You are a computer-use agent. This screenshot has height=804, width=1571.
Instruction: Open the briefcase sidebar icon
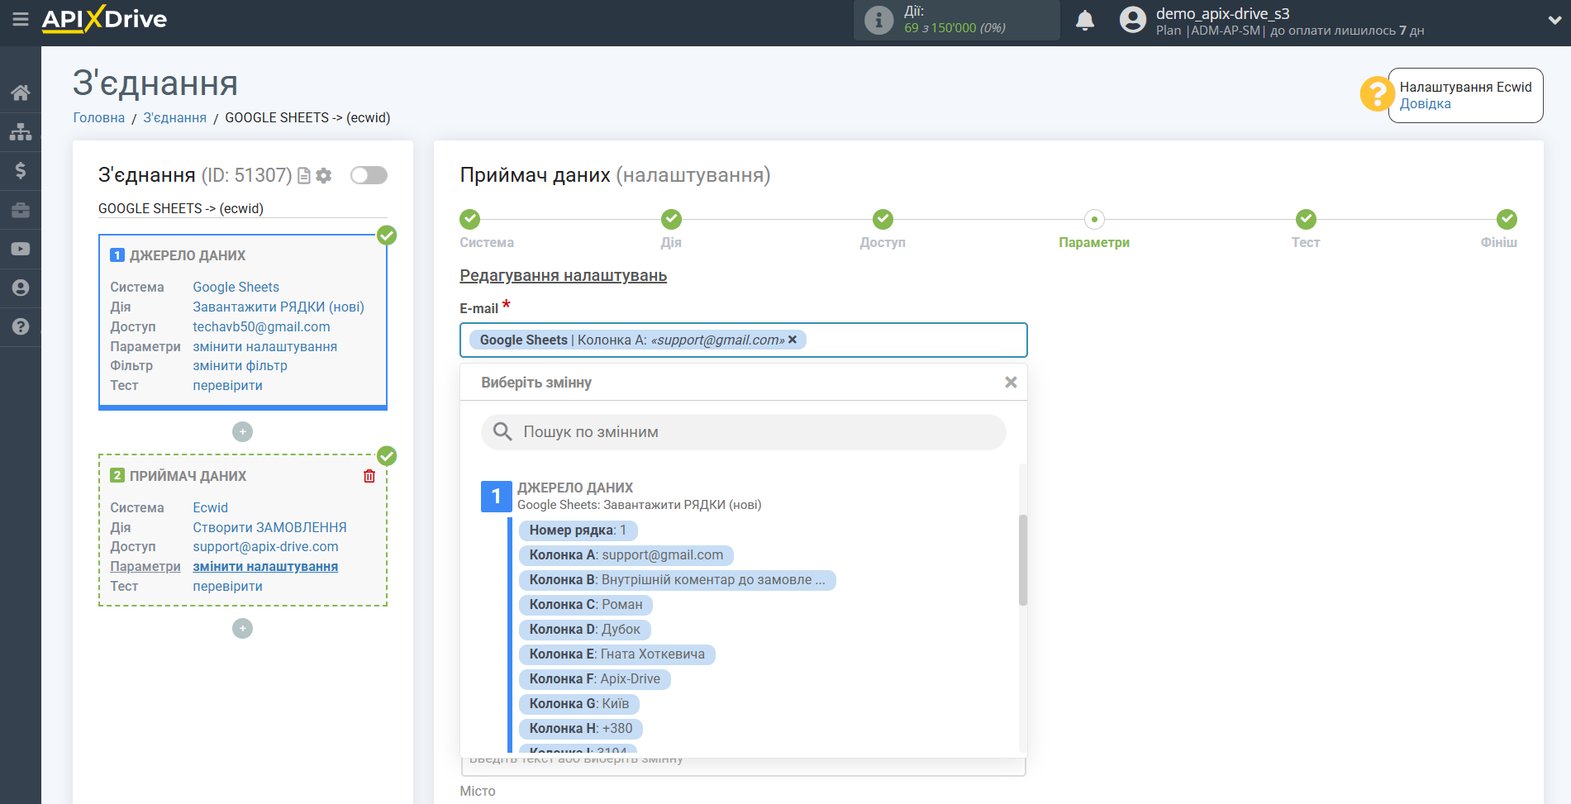(21, 210)
